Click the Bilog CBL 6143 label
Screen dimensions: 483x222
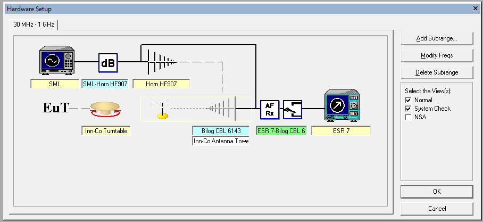click(221, 131)
